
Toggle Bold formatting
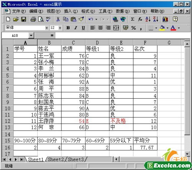[x=68, y=28]
